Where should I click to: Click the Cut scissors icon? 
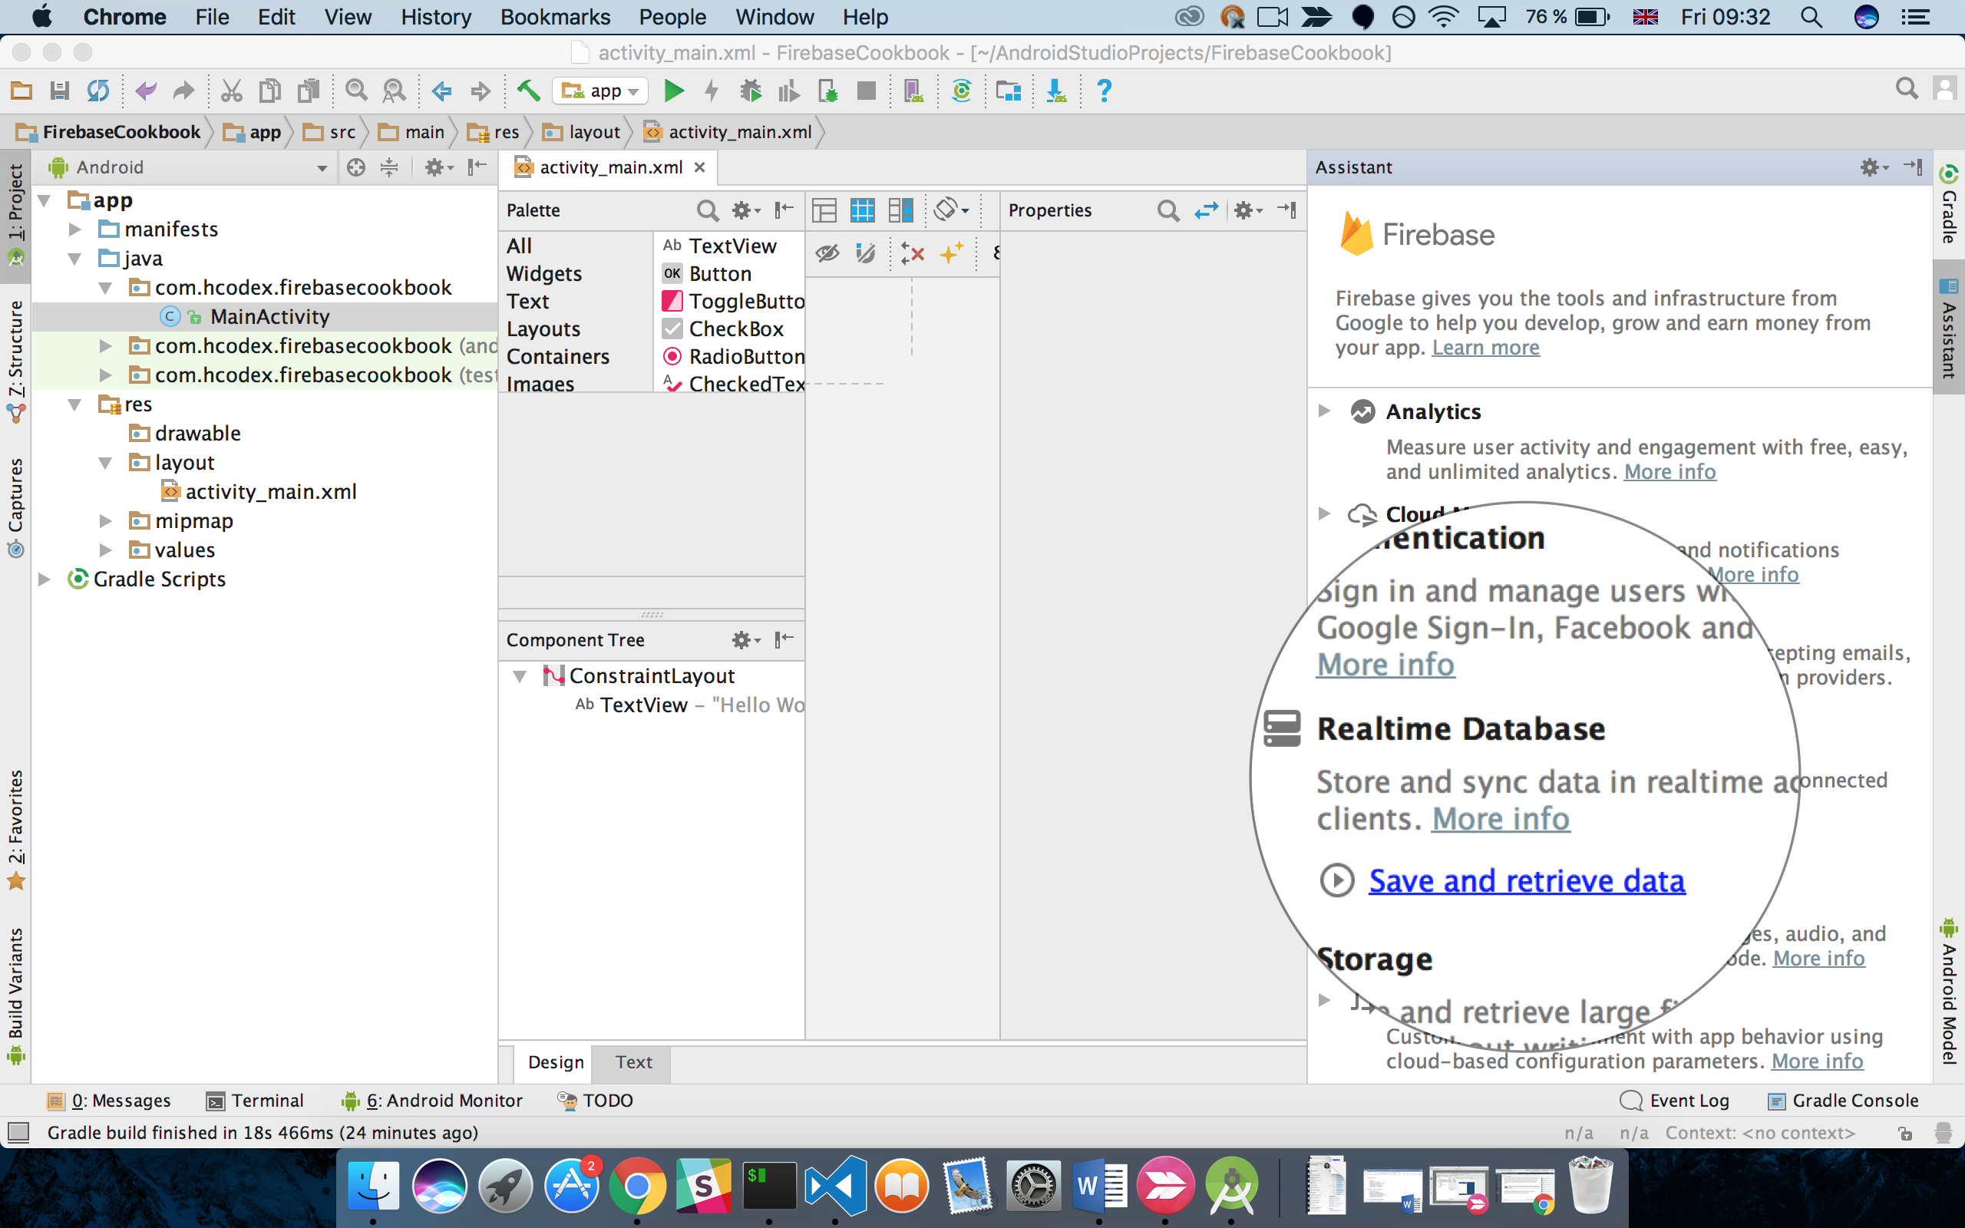(x=231, y=90)
